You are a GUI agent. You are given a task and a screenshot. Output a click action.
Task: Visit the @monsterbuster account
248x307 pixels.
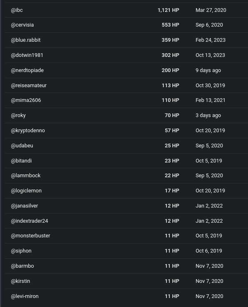pos(31,236)
